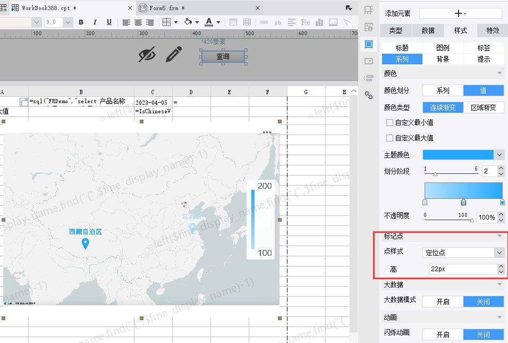This screenshot has height=343, width=508.
Task: Click the ab text toolbar icon
Action: tap(278, 23)
